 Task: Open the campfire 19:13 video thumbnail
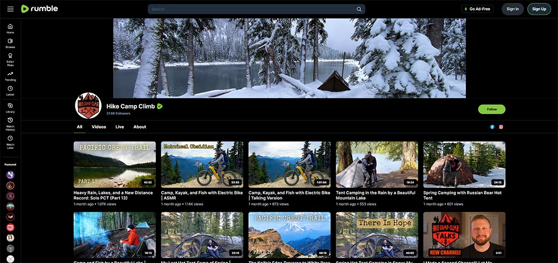(x=114, y=235)
